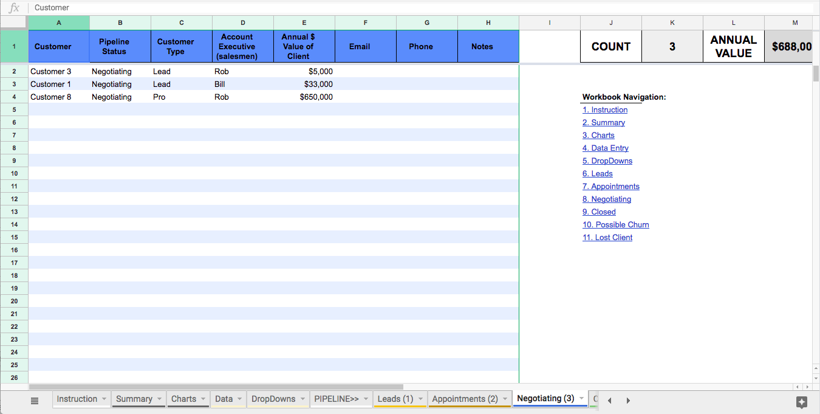Viewport: 820px width, 414px height.
Task: Select the Phone header cell
Action: (x=427, y=46)
